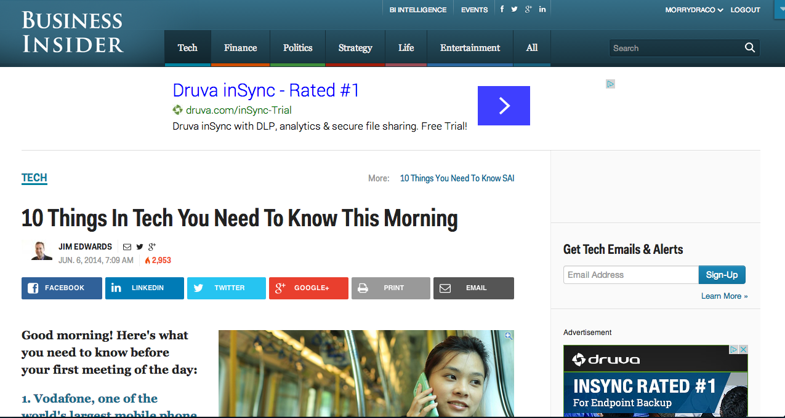The width and height of the screenshot is (785, 418).
Task: Click 'Get Tech Emails & Alerts' heading
Action: pyautogui.click(x=623, y=249)
